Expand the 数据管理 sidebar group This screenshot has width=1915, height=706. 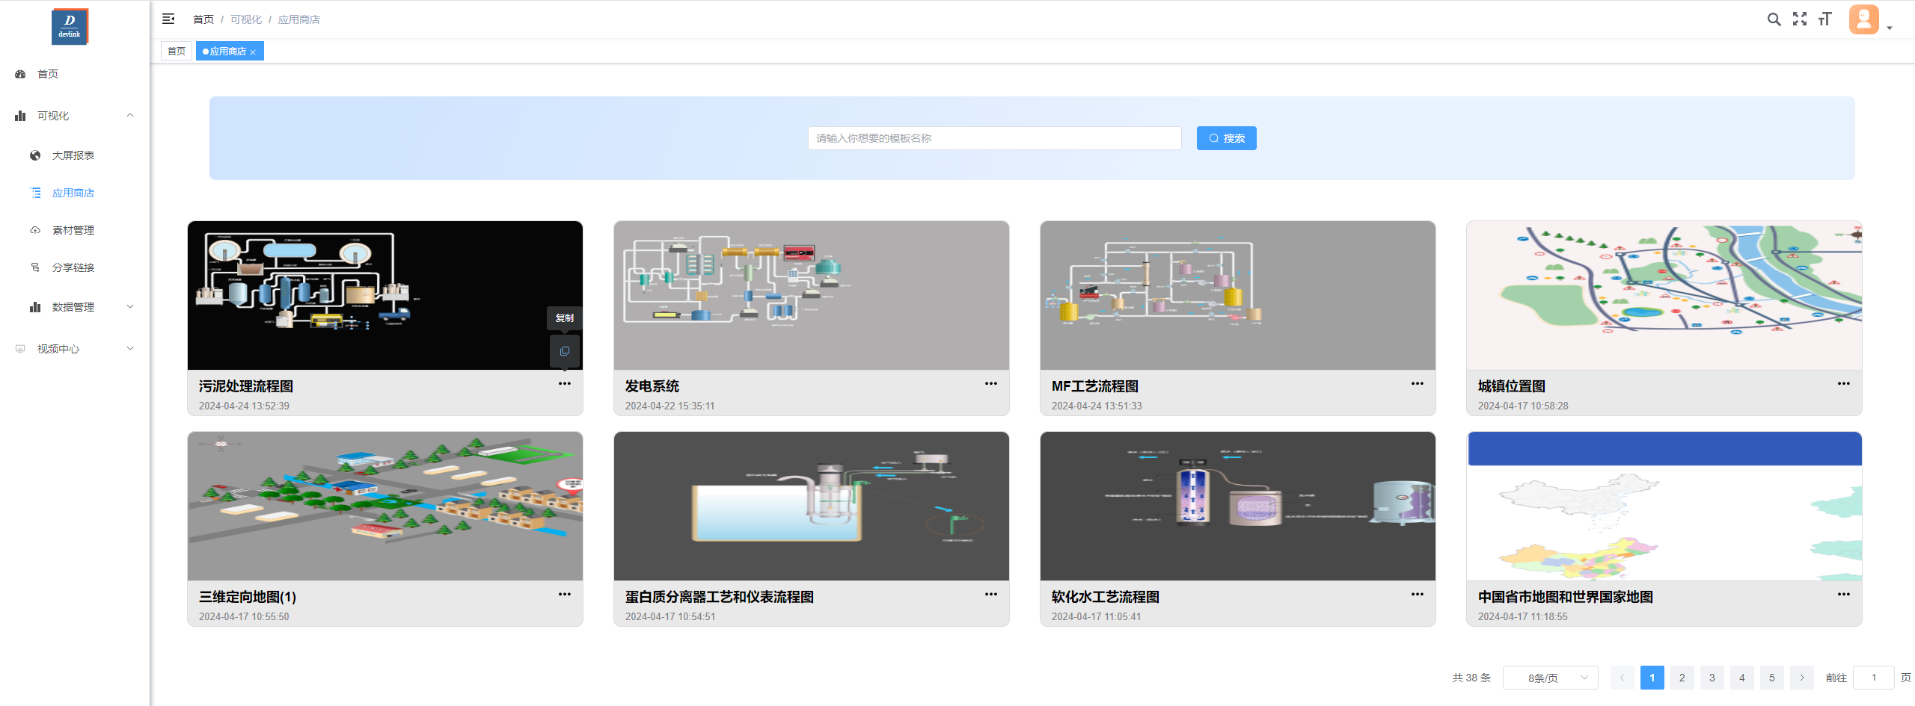pyautogui.click(x=75, y=307)
